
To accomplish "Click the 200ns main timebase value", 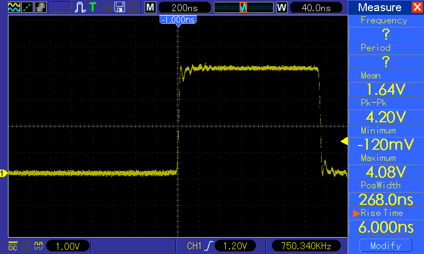I will pyautogui.click(x=184, y=7).
